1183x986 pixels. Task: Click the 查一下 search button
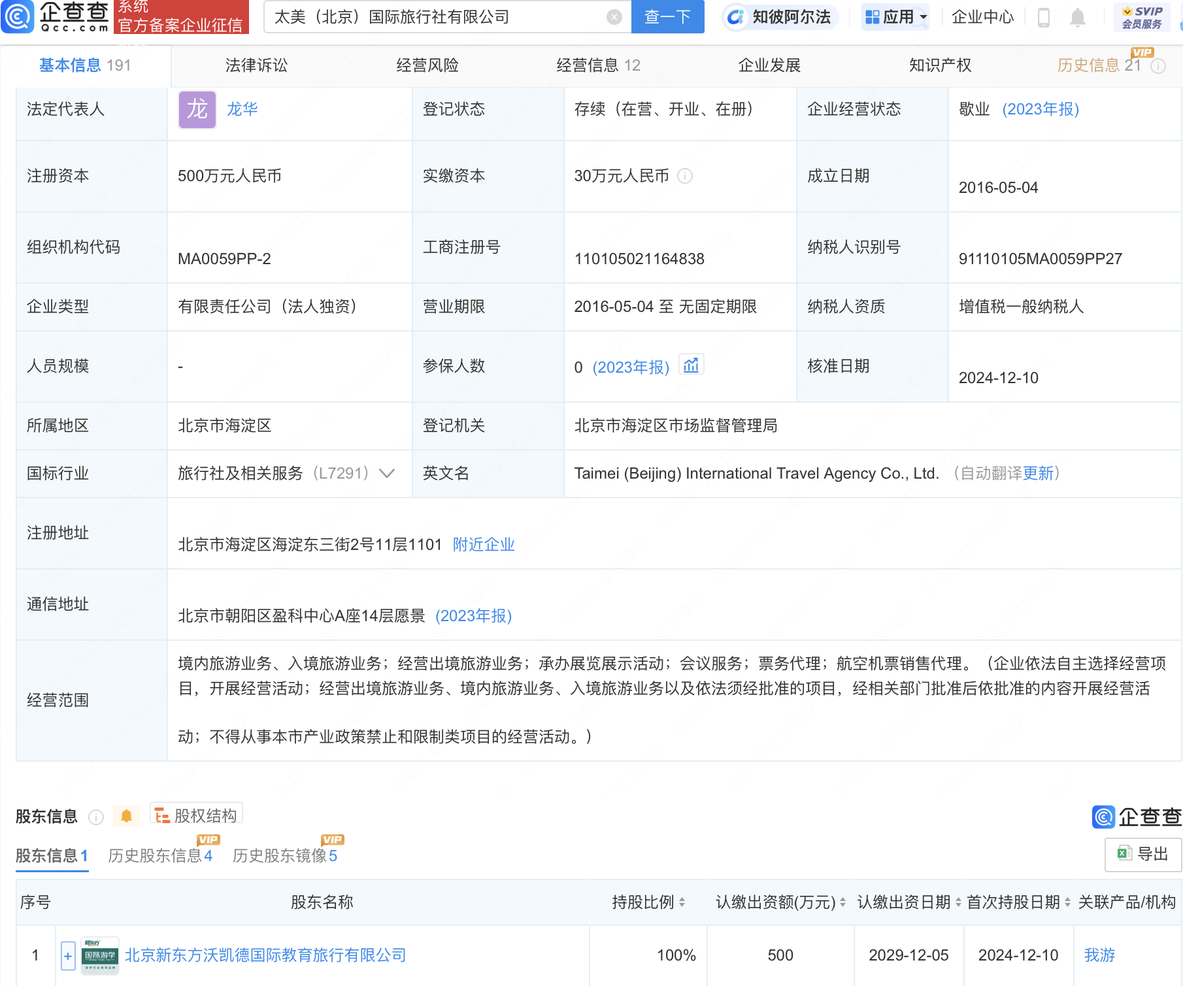(667, 17)
